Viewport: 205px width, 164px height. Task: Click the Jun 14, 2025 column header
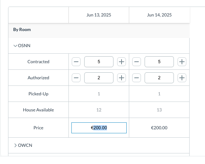(x=159, y=15)
